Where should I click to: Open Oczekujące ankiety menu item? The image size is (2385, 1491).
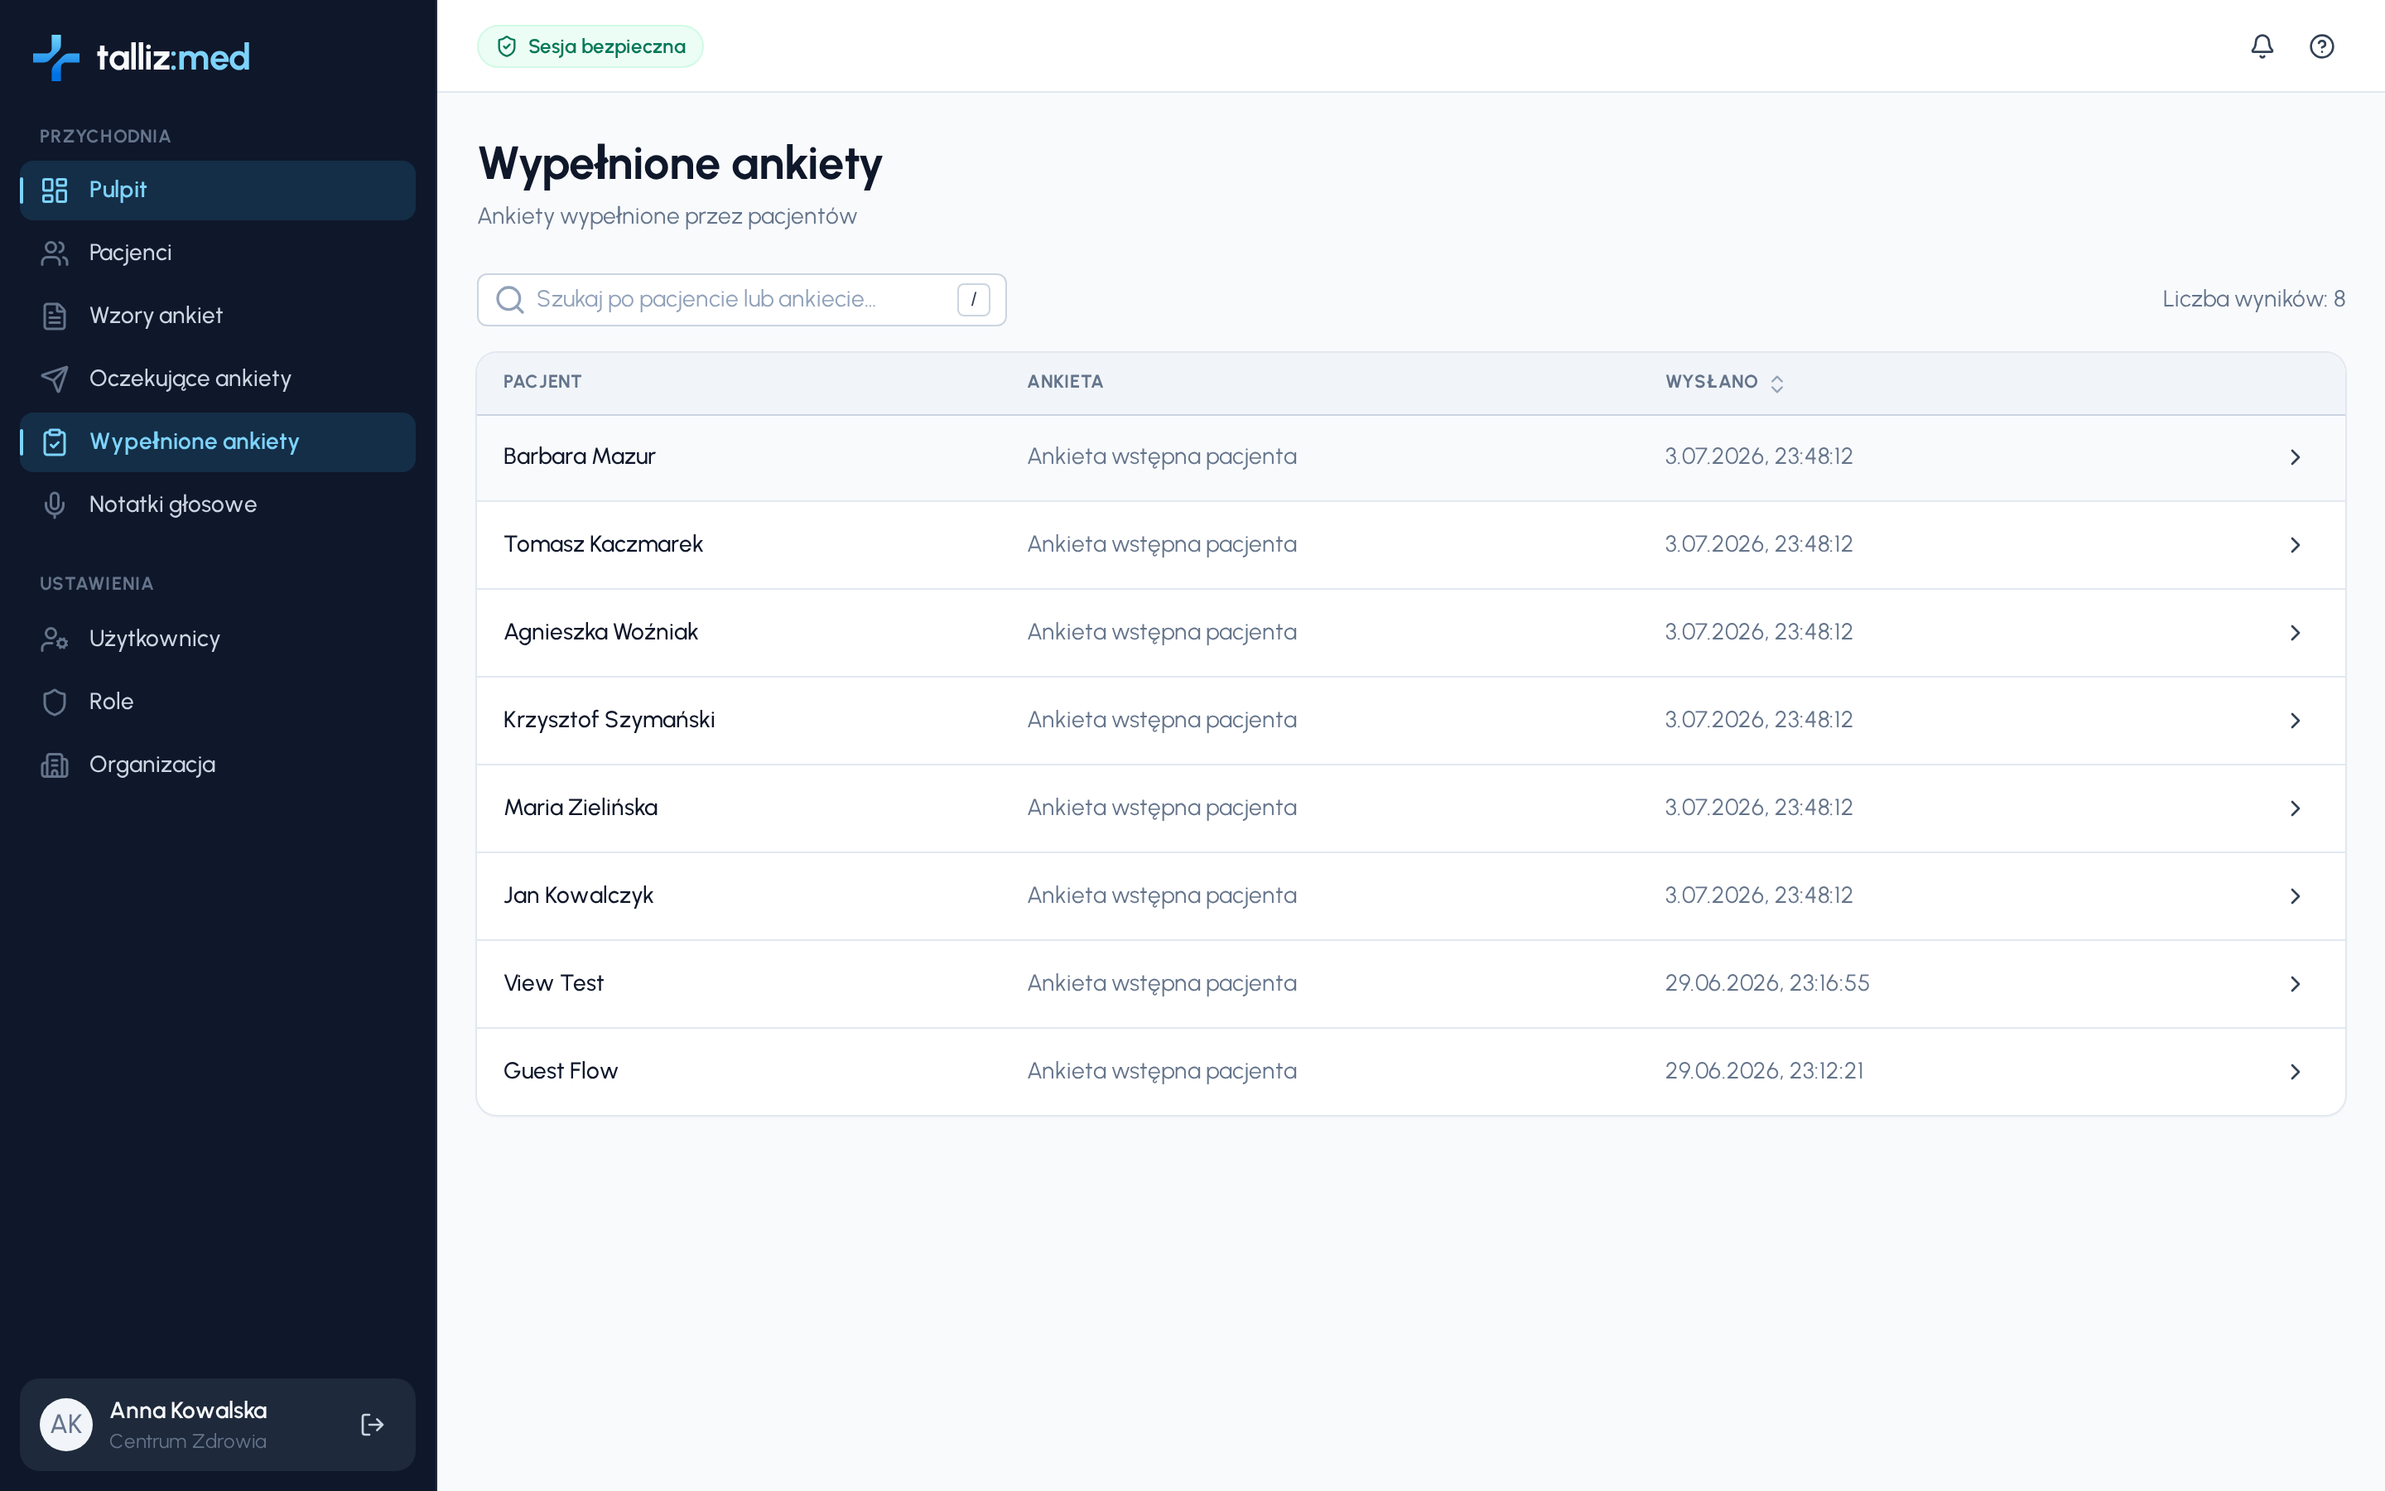(217, 379)
